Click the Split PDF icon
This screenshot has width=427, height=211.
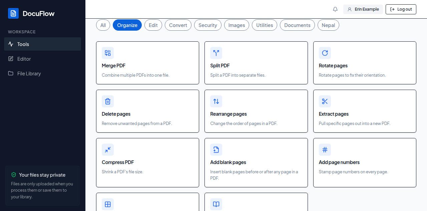(216, 53)
